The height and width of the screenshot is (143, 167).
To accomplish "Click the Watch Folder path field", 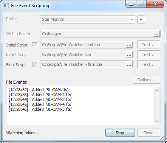I will [97, 34].
